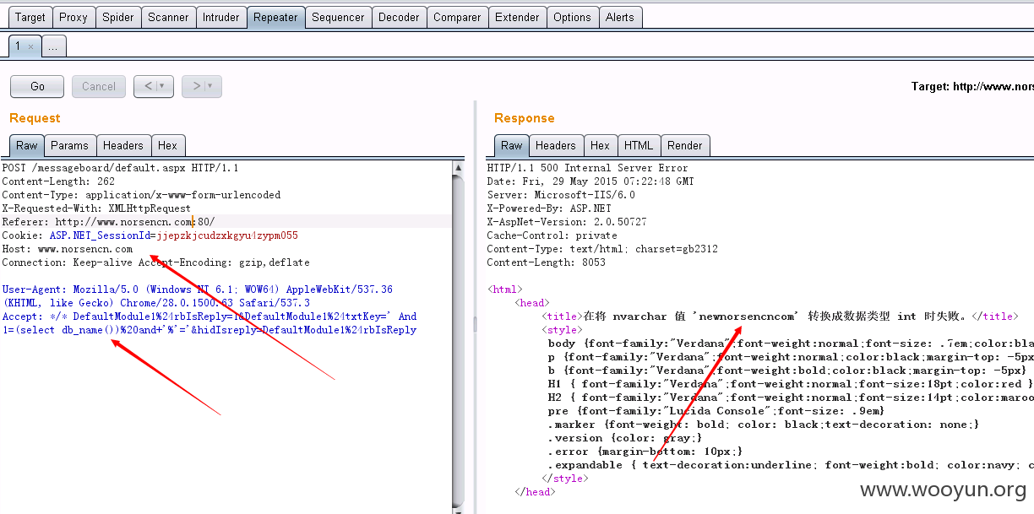Click the 'Connection: Keep-alive' request line
Image resolution: width=1034 pixels, height=514 pixels.
coord(155,262)
